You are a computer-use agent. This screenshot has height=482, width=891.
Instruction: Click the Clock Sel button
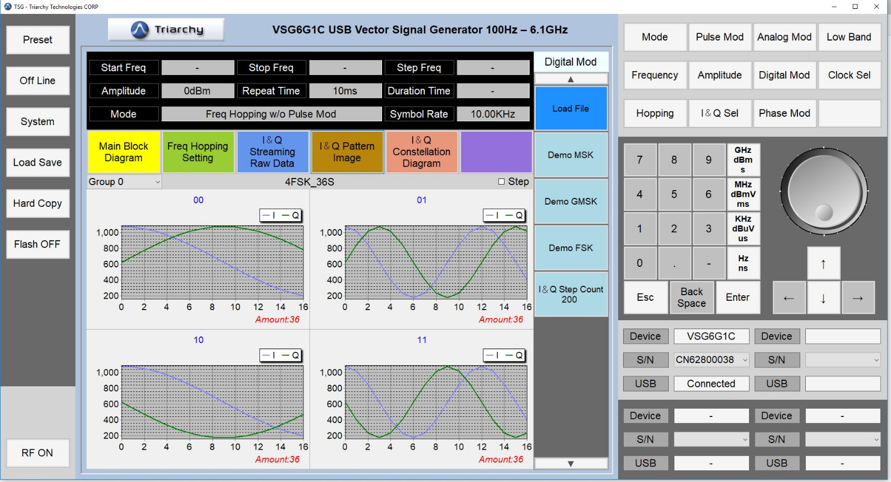click(849, 75)
